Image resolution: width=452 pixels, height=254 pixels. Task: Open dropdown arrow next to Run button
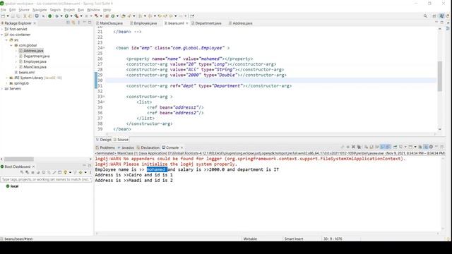point(71,16)
